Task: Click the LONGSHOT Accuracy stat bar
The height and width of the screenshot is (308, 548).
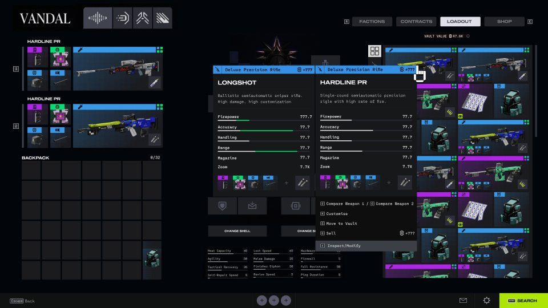Action: click(264, 131)
